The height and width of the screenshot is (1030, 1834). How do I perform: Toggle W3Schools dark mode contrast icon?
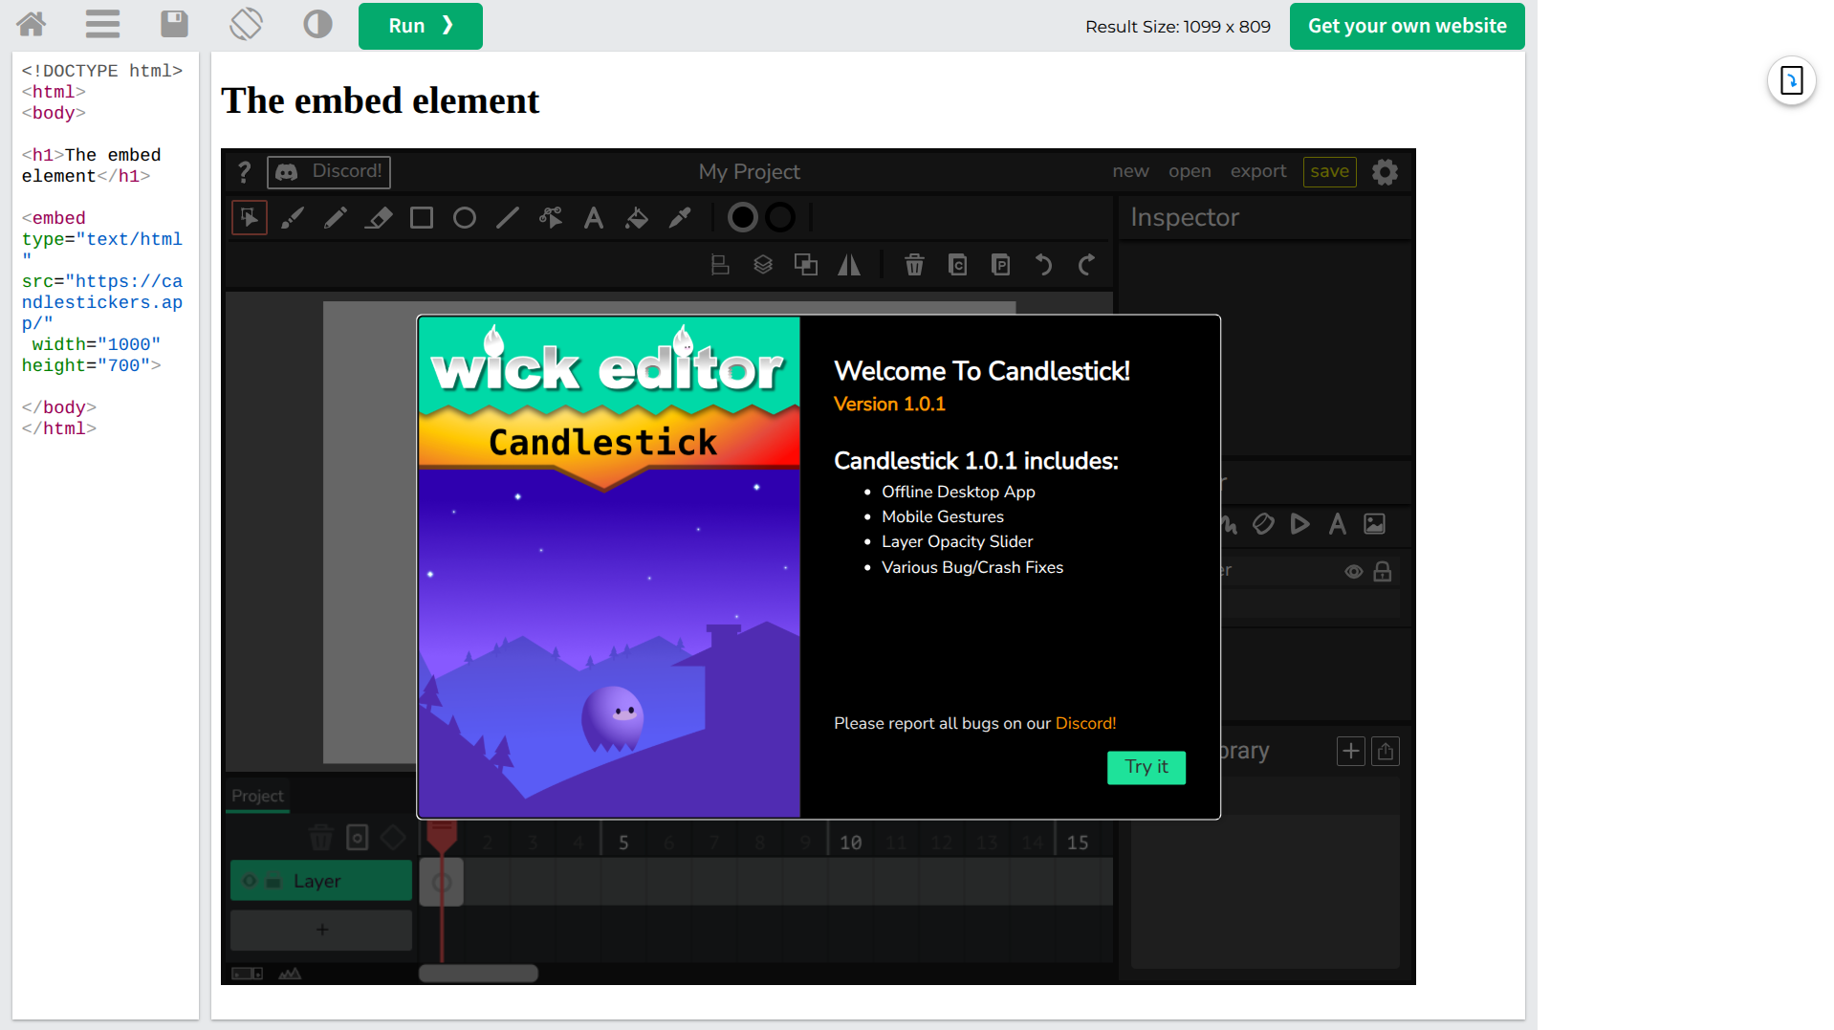coord(317,24)
